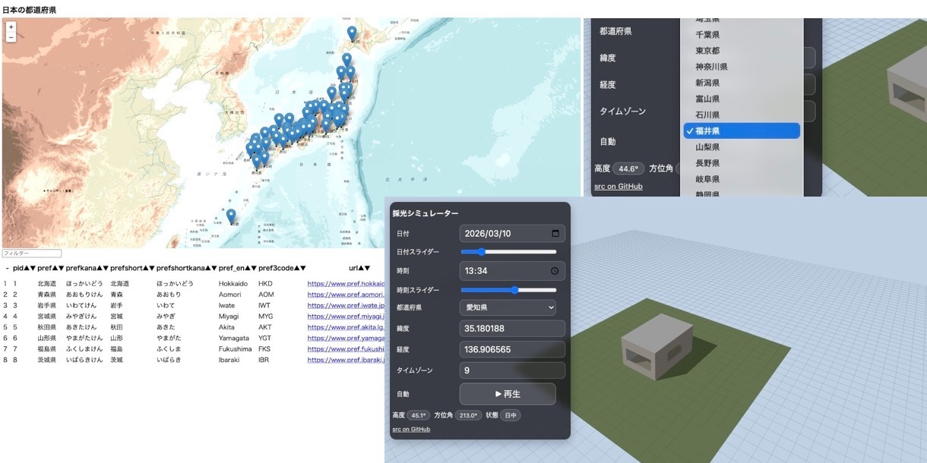The image size is (927, 463).
Task: Sort table by pref3code column arrows
Action: 299,268
